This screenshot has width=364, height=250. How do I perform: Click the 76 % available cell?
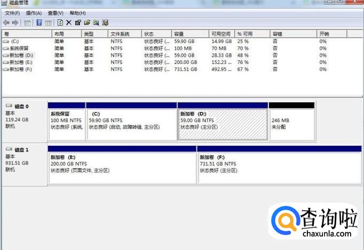pos(243,62)
